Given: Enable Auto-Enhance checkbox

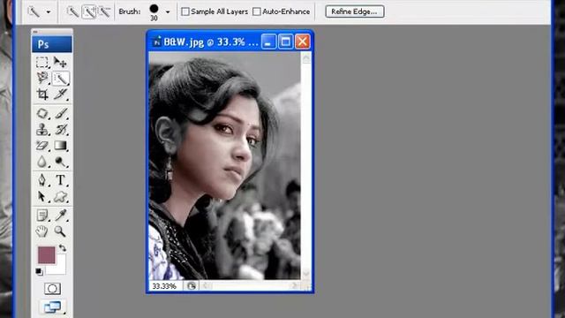Looking at the screenshot, I should point(257,11).
